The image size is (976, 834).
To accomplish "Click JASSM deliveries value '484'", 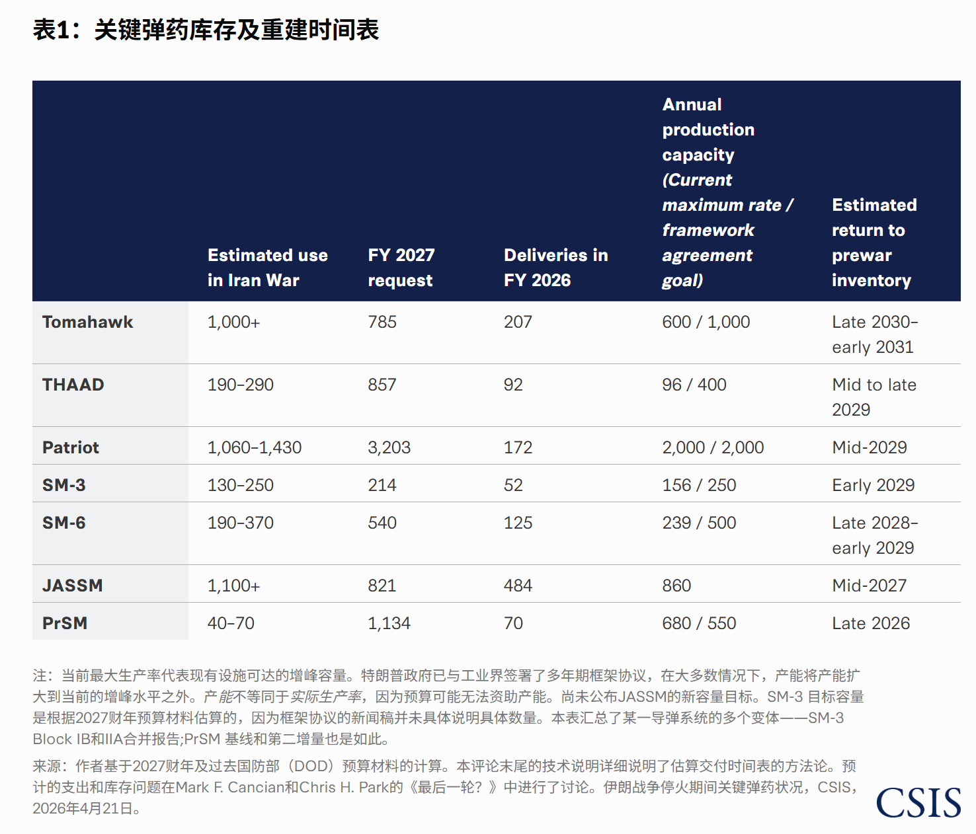I will click(518, 586).
